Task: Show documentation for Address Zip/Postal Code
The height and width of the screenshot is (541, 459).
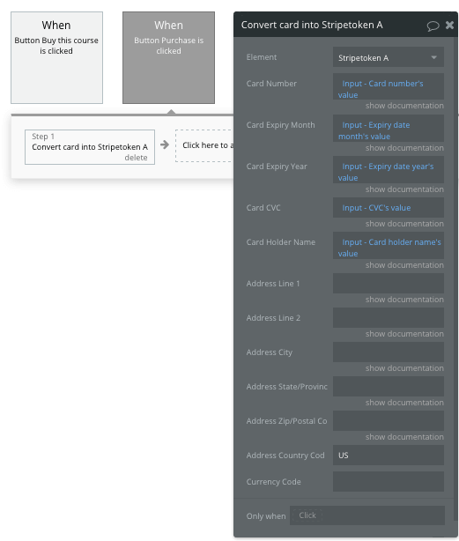Action: point(404,437)
